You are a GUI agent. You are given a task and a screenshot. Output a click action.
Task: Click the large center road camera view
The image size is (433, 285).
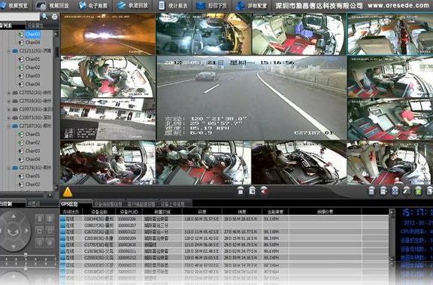(x=252, y=98)
